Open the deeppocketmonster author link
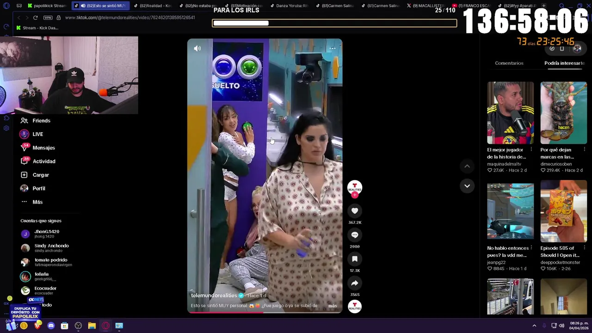This screenshot has height=333, width=592. click(560, 262)
